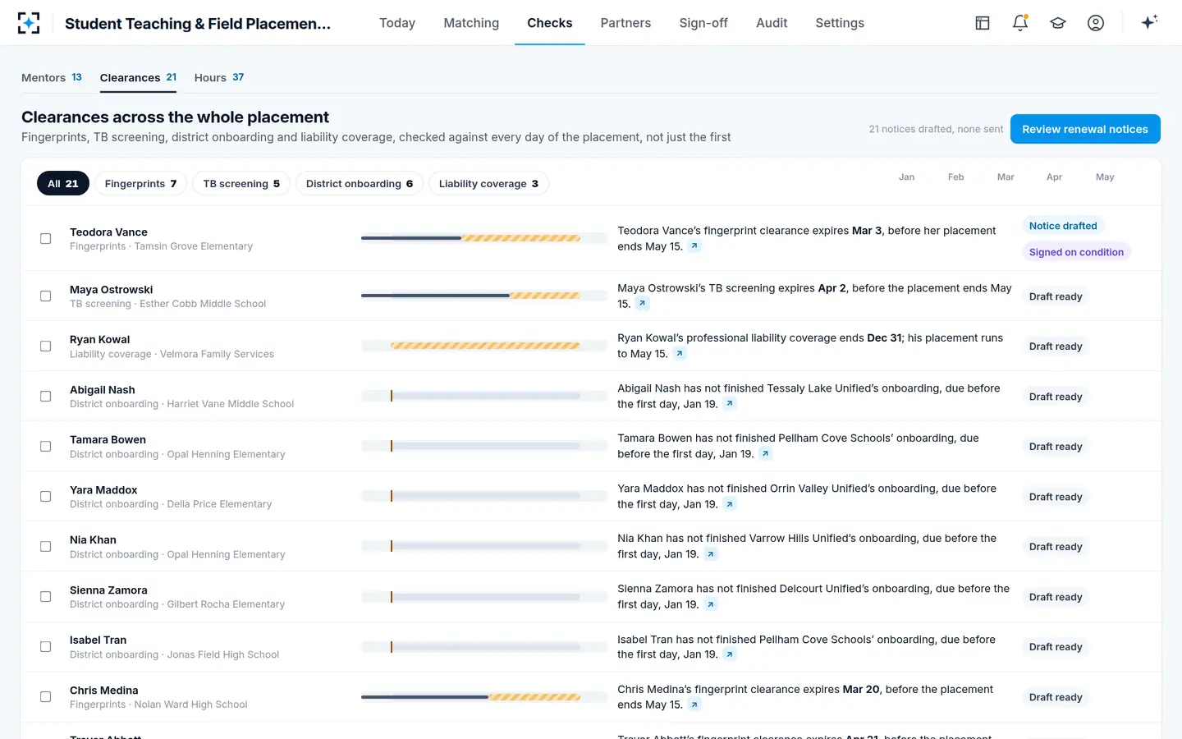The image size is (1182, 739).
Task: Open Maya Ostrowski's notice arrow link
Action: pyautogui.click(x=643, y=304)
